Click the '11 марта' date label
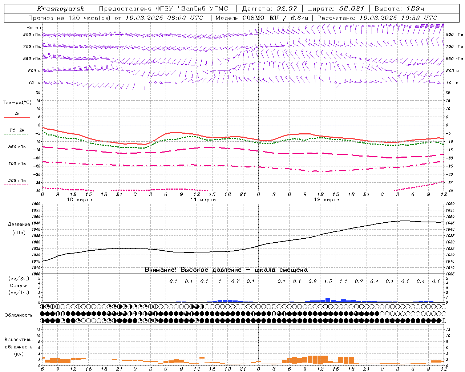The image size is (465, 372). coord(203,200)
